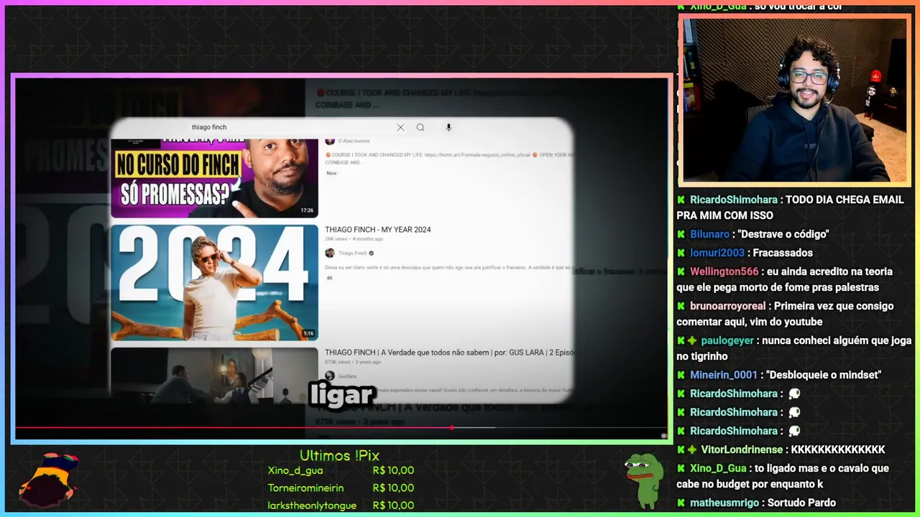Click chat username Mineirin_0001

pos(724,375)
